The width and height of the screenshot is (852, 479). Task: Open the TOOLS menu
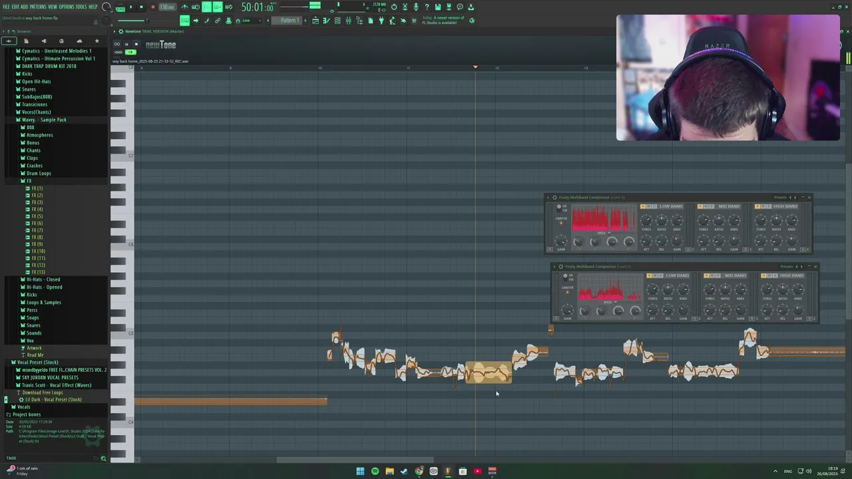pos(82,7)
